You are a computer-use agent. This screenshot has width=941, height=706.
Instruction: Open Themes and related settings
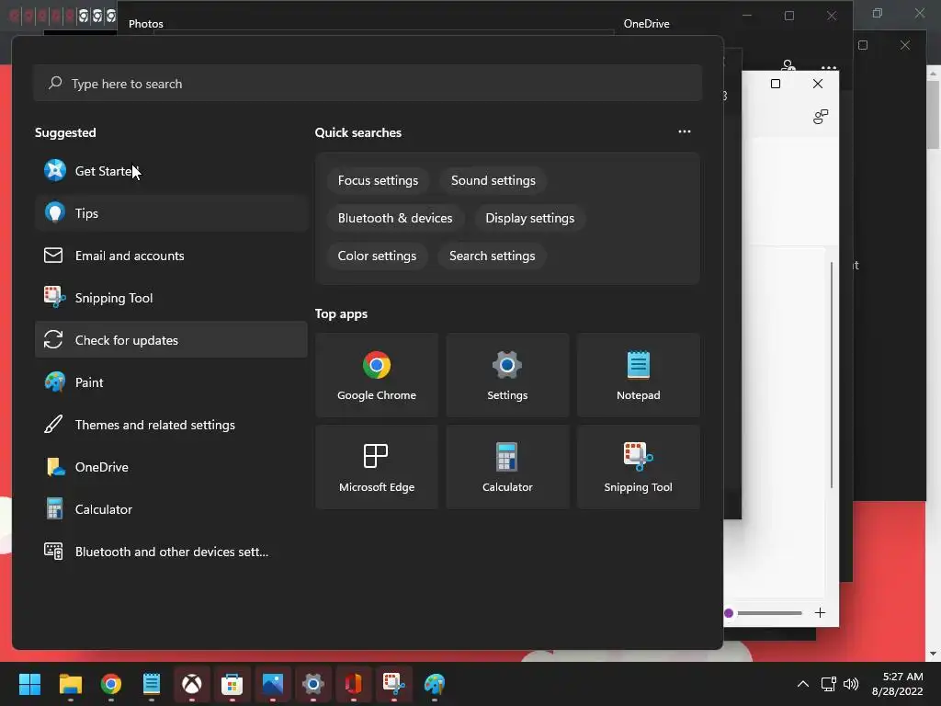coord(171,425)
